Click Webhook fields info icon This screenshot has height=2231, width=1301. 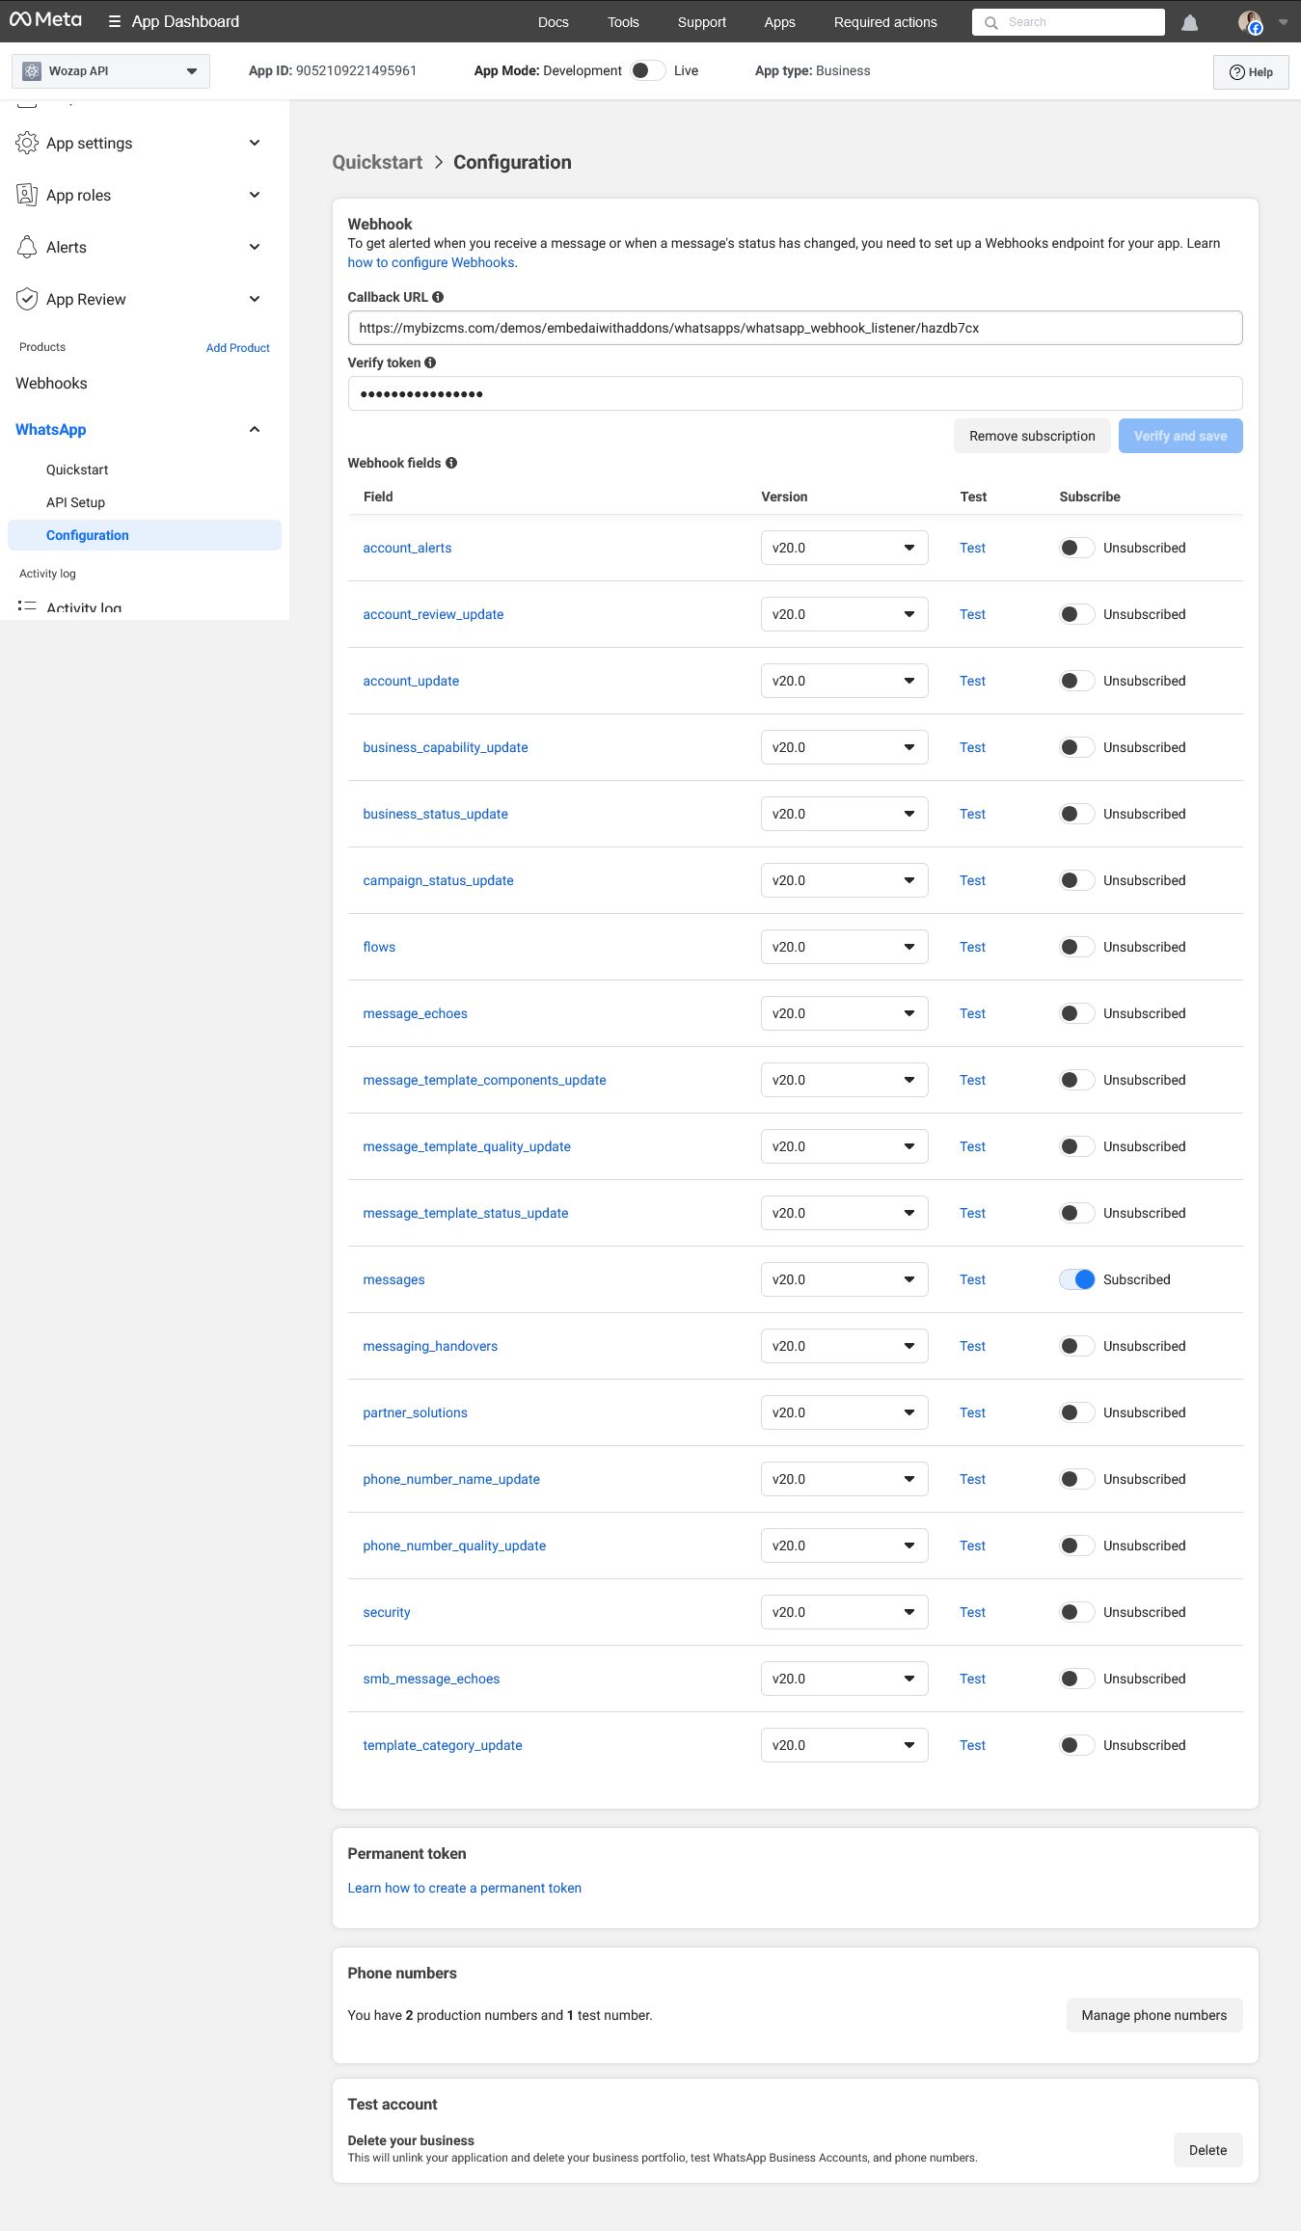click(x=451, y=463)
